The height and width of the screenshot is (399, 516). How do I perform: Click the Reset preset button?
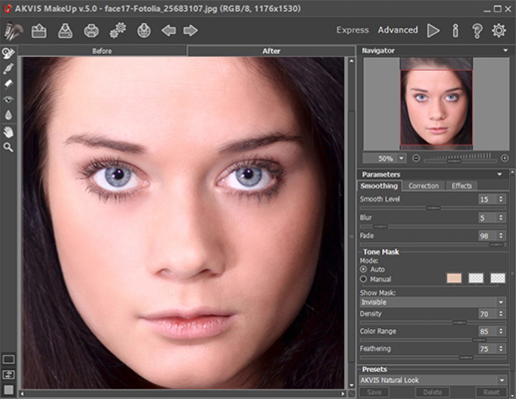491,392
